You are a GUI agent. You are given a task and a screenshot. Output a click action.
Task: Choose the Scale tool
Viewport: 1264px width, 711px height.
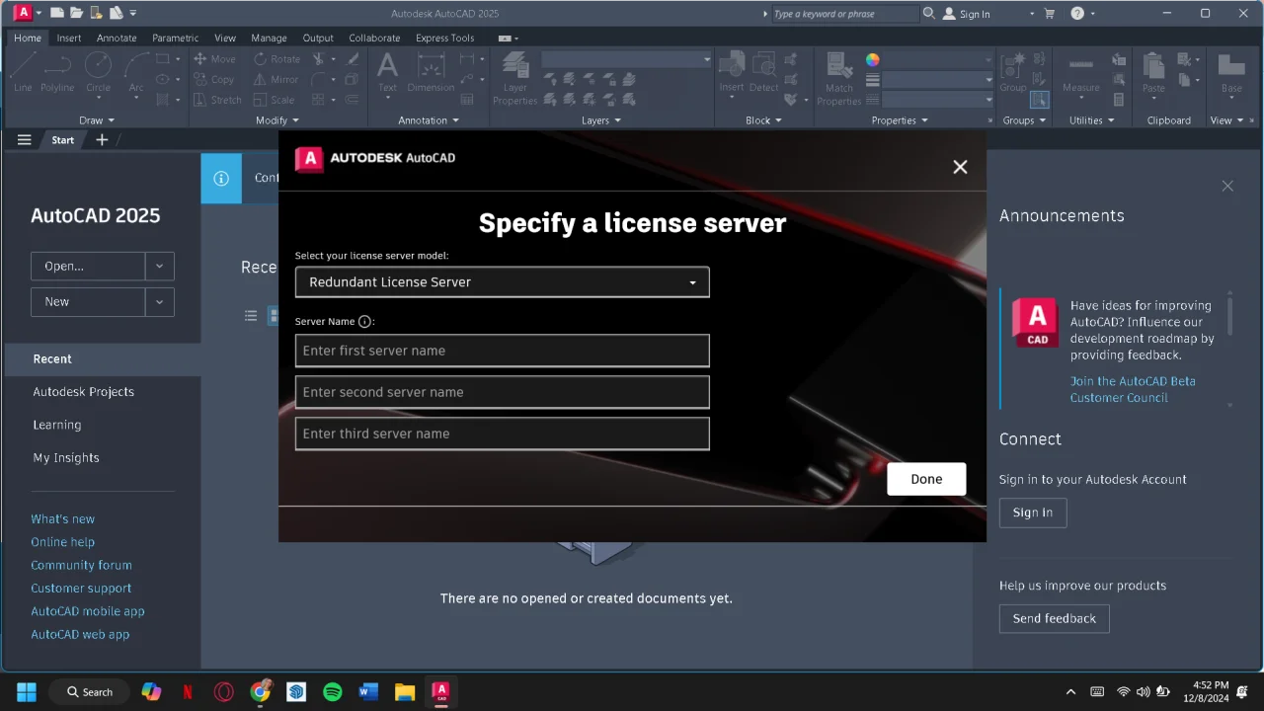275,100
